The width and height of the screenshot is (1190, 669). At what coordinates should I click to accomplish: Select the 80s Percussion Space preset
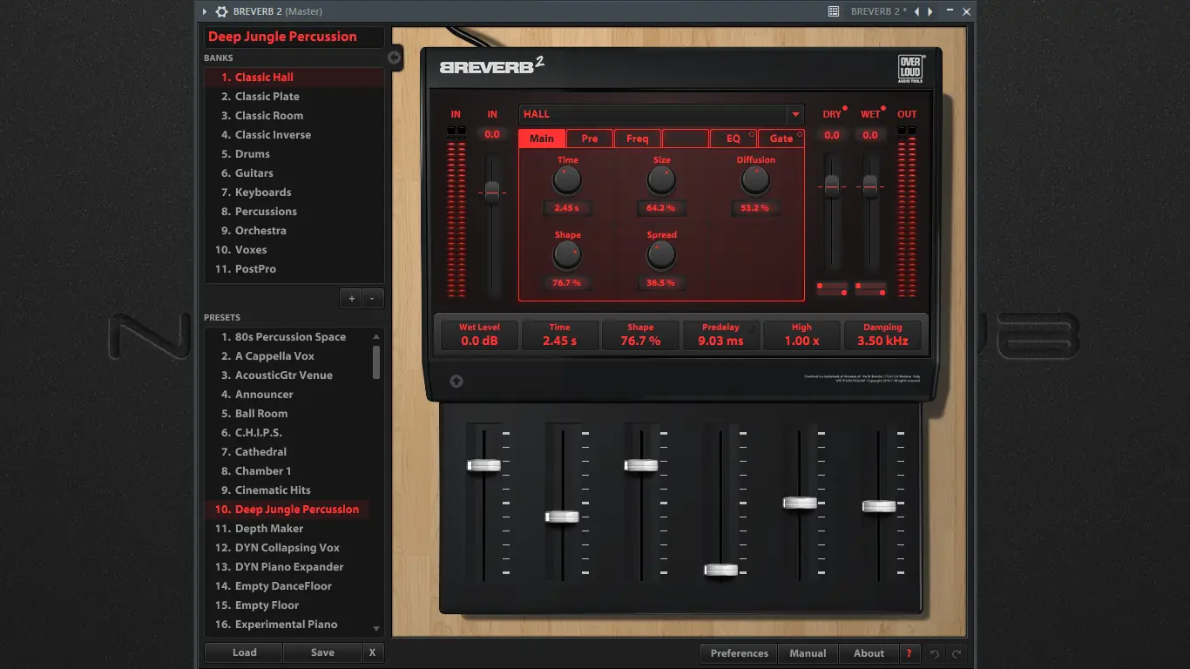point(287,337)
